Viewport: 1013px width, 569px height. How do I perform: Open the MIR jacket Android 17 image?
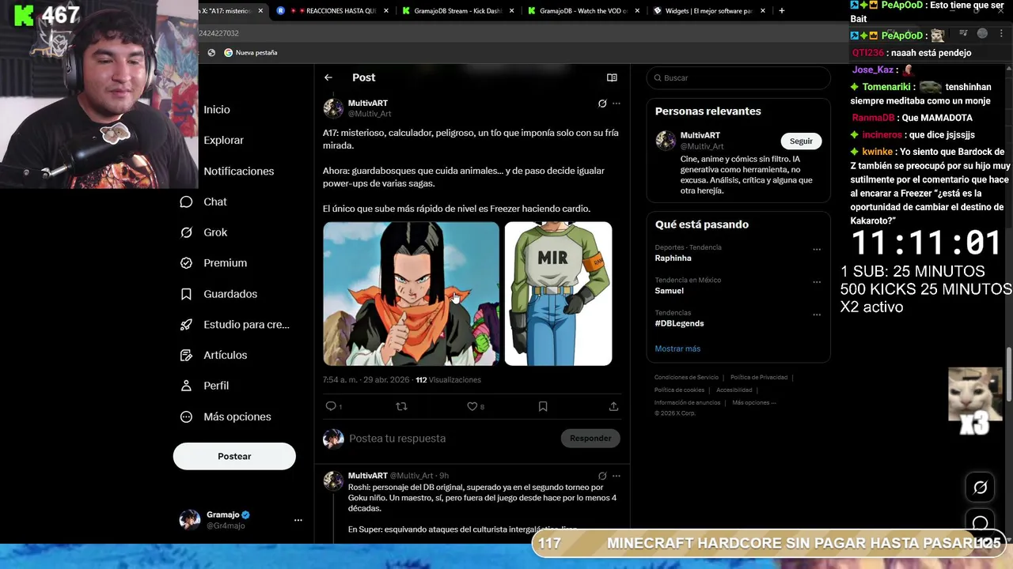click(x=558, y=294)
